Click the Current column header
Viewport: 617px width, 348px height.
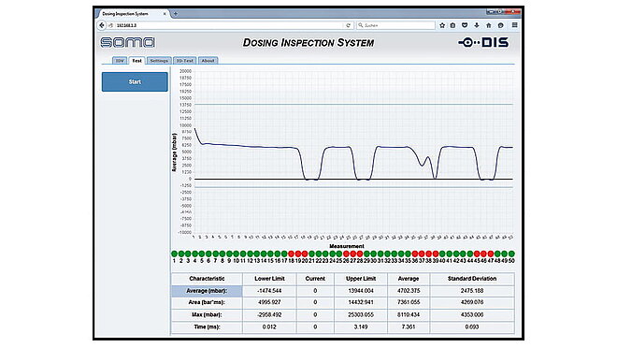[x=315, y=279]
